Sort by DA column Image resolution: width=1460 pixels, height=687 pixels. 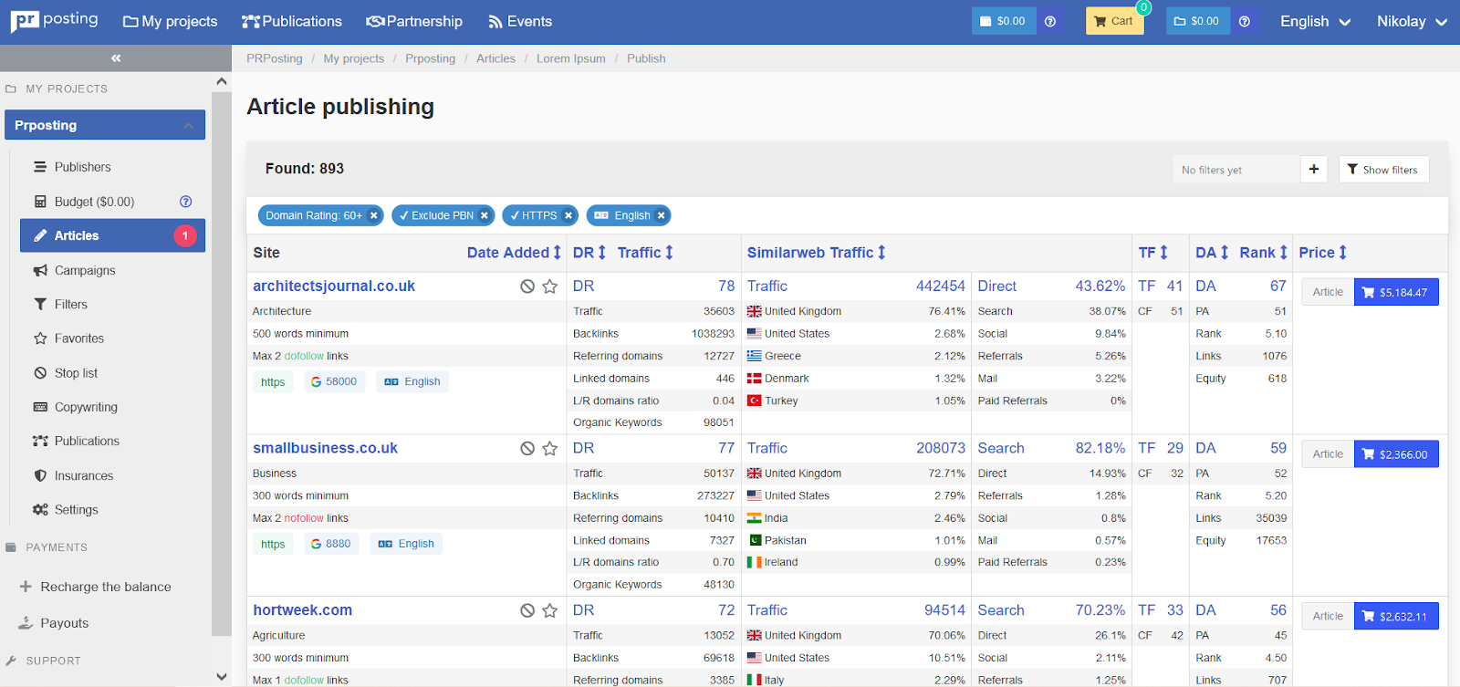1212,253
